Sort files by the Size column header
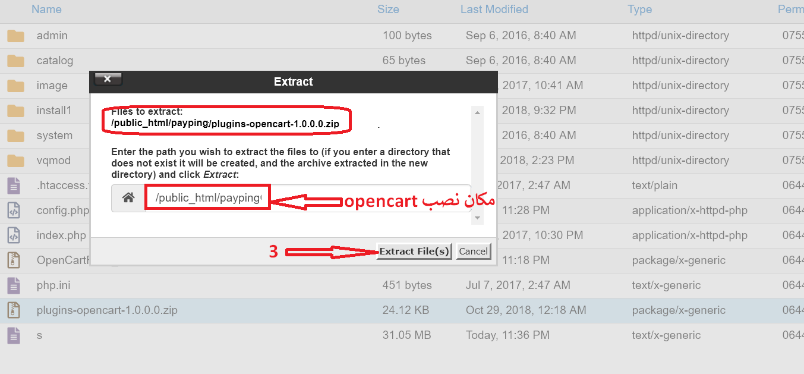 tap(388, 10)
